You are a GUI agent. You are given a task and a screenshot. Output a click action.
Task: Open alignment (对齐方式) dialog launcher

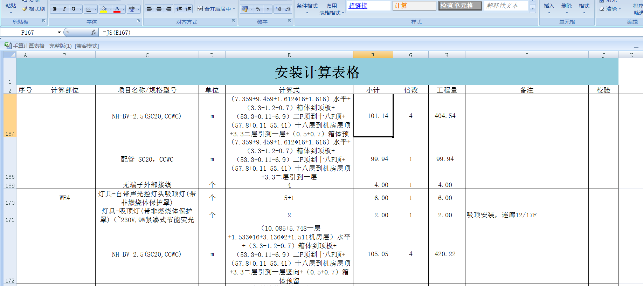tap(234, 21)
